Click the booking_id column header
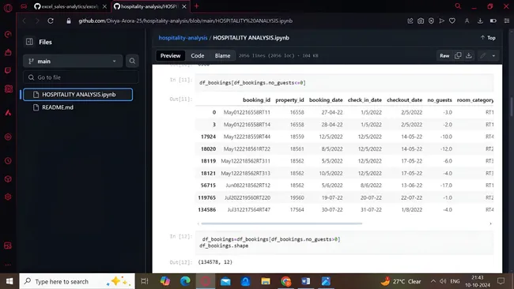This screenshot has height=289, width=514. click(x=256, y=99)
